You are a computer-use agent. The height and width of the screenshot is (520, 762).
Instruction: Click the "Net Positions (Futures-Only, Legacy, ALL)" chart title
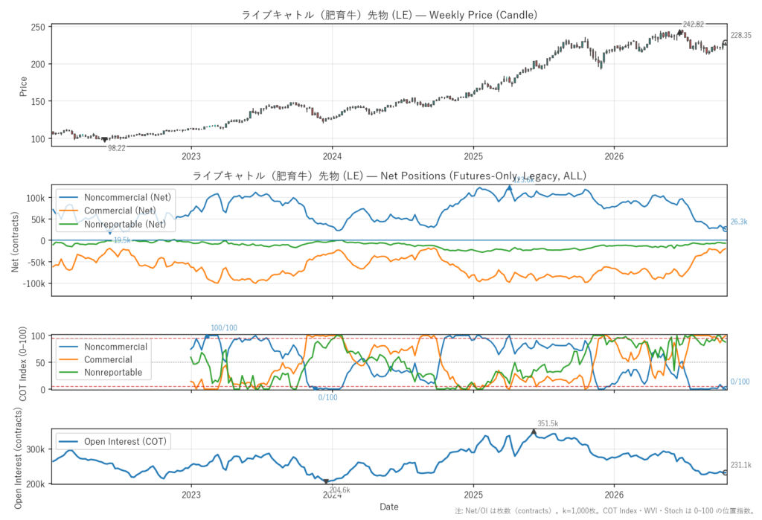pos(389,176)
